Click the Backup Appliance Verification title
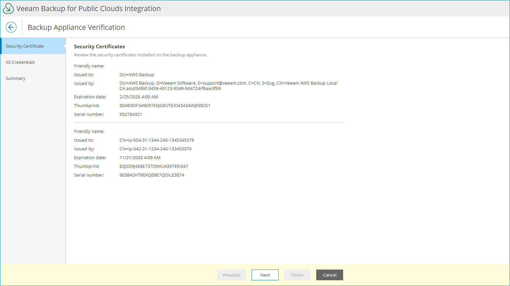The height and width of the screenshot is (286, 510). coord(76,27)
